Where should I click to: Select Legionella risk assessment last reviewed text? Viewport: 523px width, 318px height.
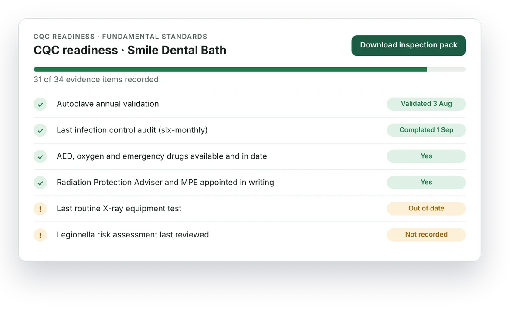(133, 234)
